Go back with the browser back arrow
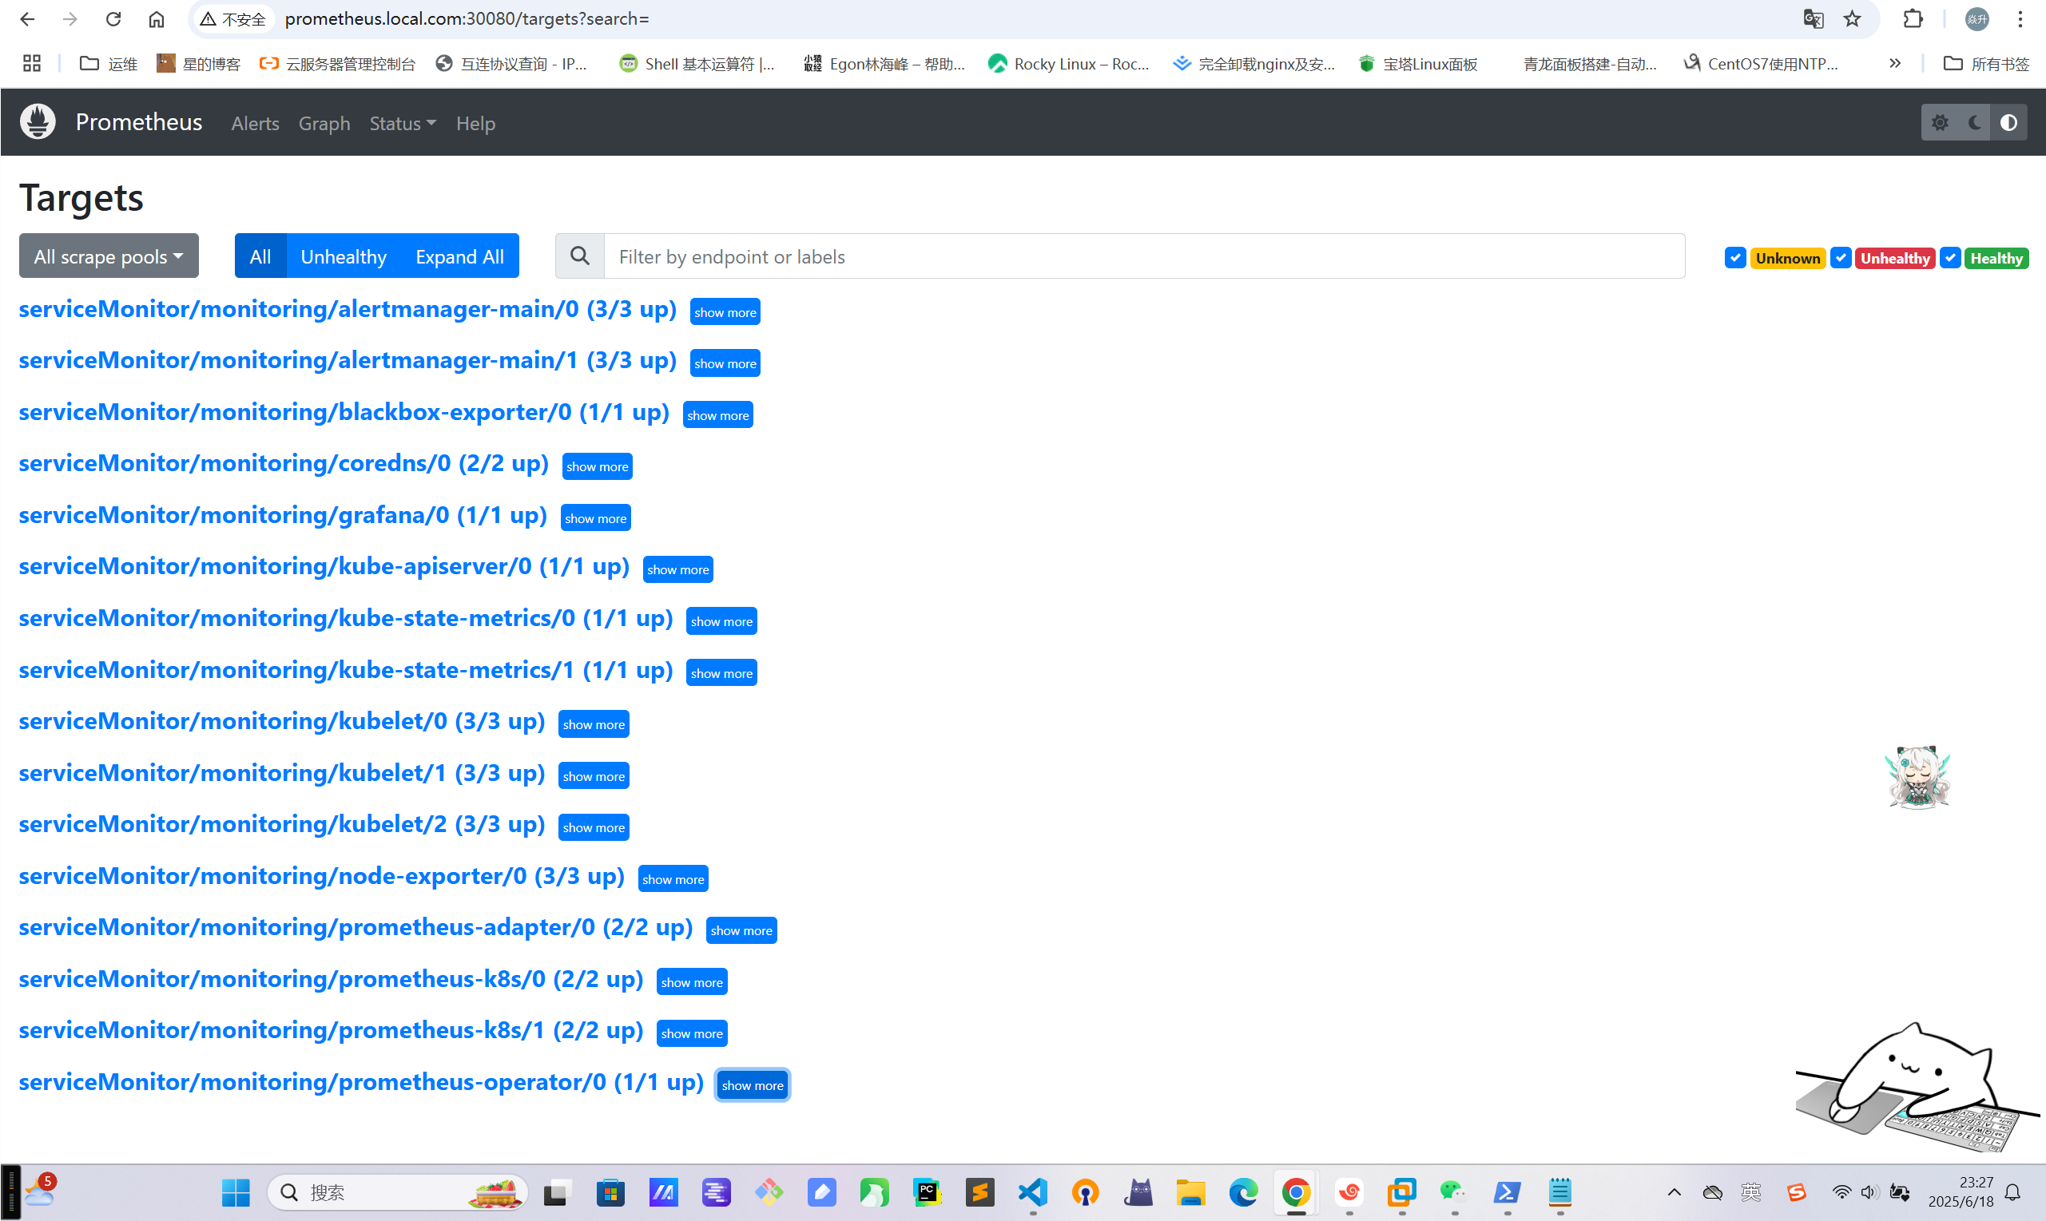2046x1221 pixels. pyautogui.click(x=27, y=18)
